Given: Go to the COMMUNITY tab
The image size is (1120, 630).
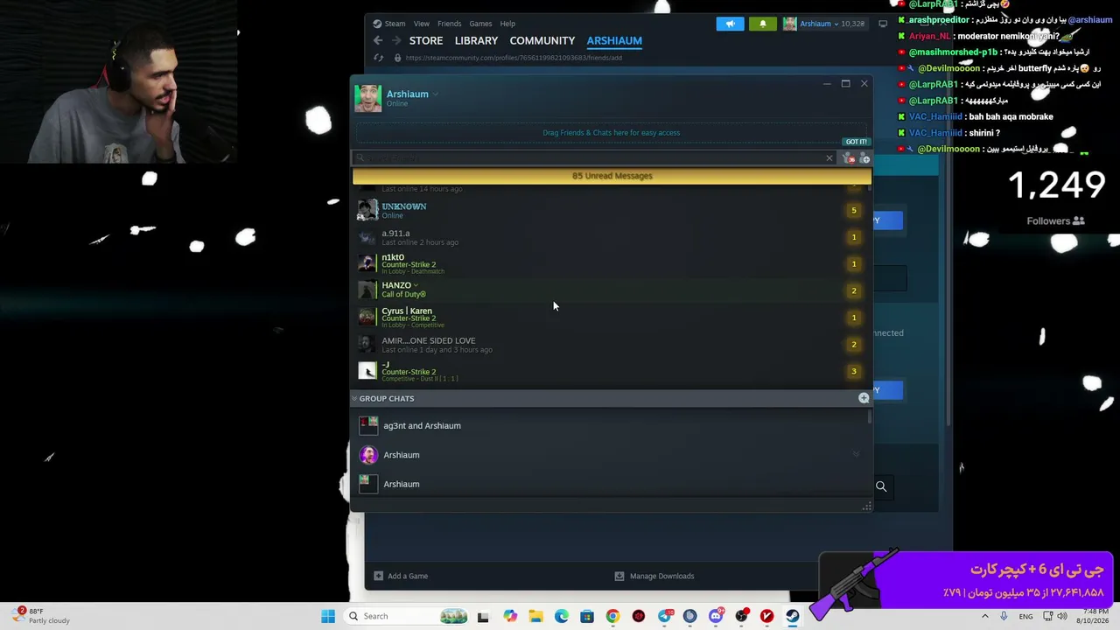Looking at the screenshot, I should pos(542,40).
